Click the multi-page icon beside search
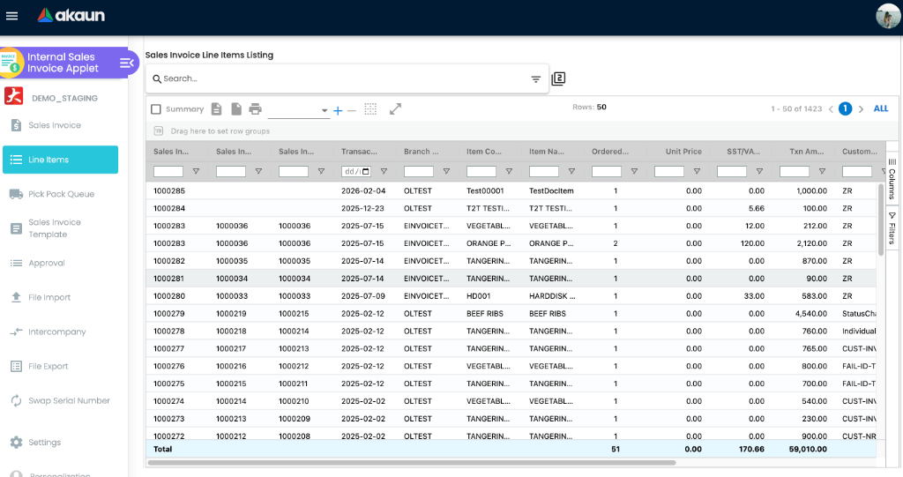The image size is (903, 477). pos(558,79)
